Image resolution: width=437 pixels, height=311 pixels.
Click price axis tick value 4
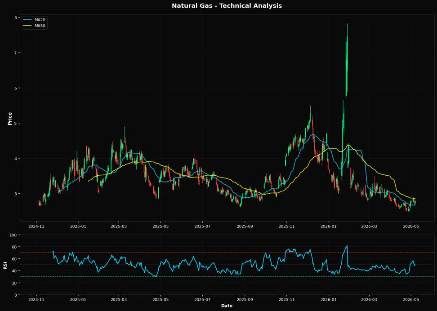tap(17, 159)
